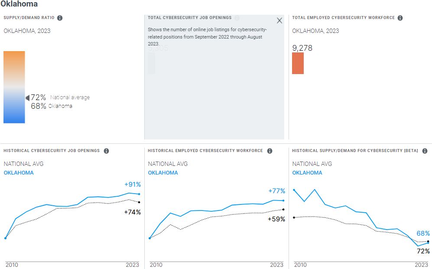This screenshot has height=269, width=432.
Task: Select the orange employed workforce bar
Action: click(x=298, y=63)
